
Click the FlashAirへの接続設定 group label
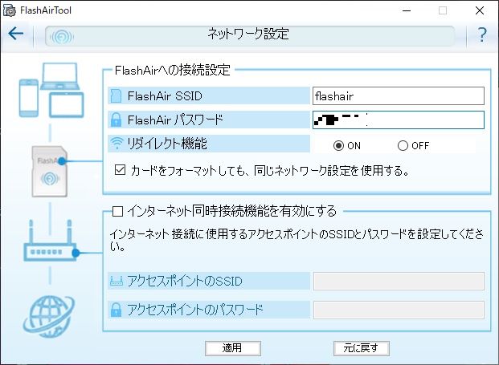(x=173, y=70)
